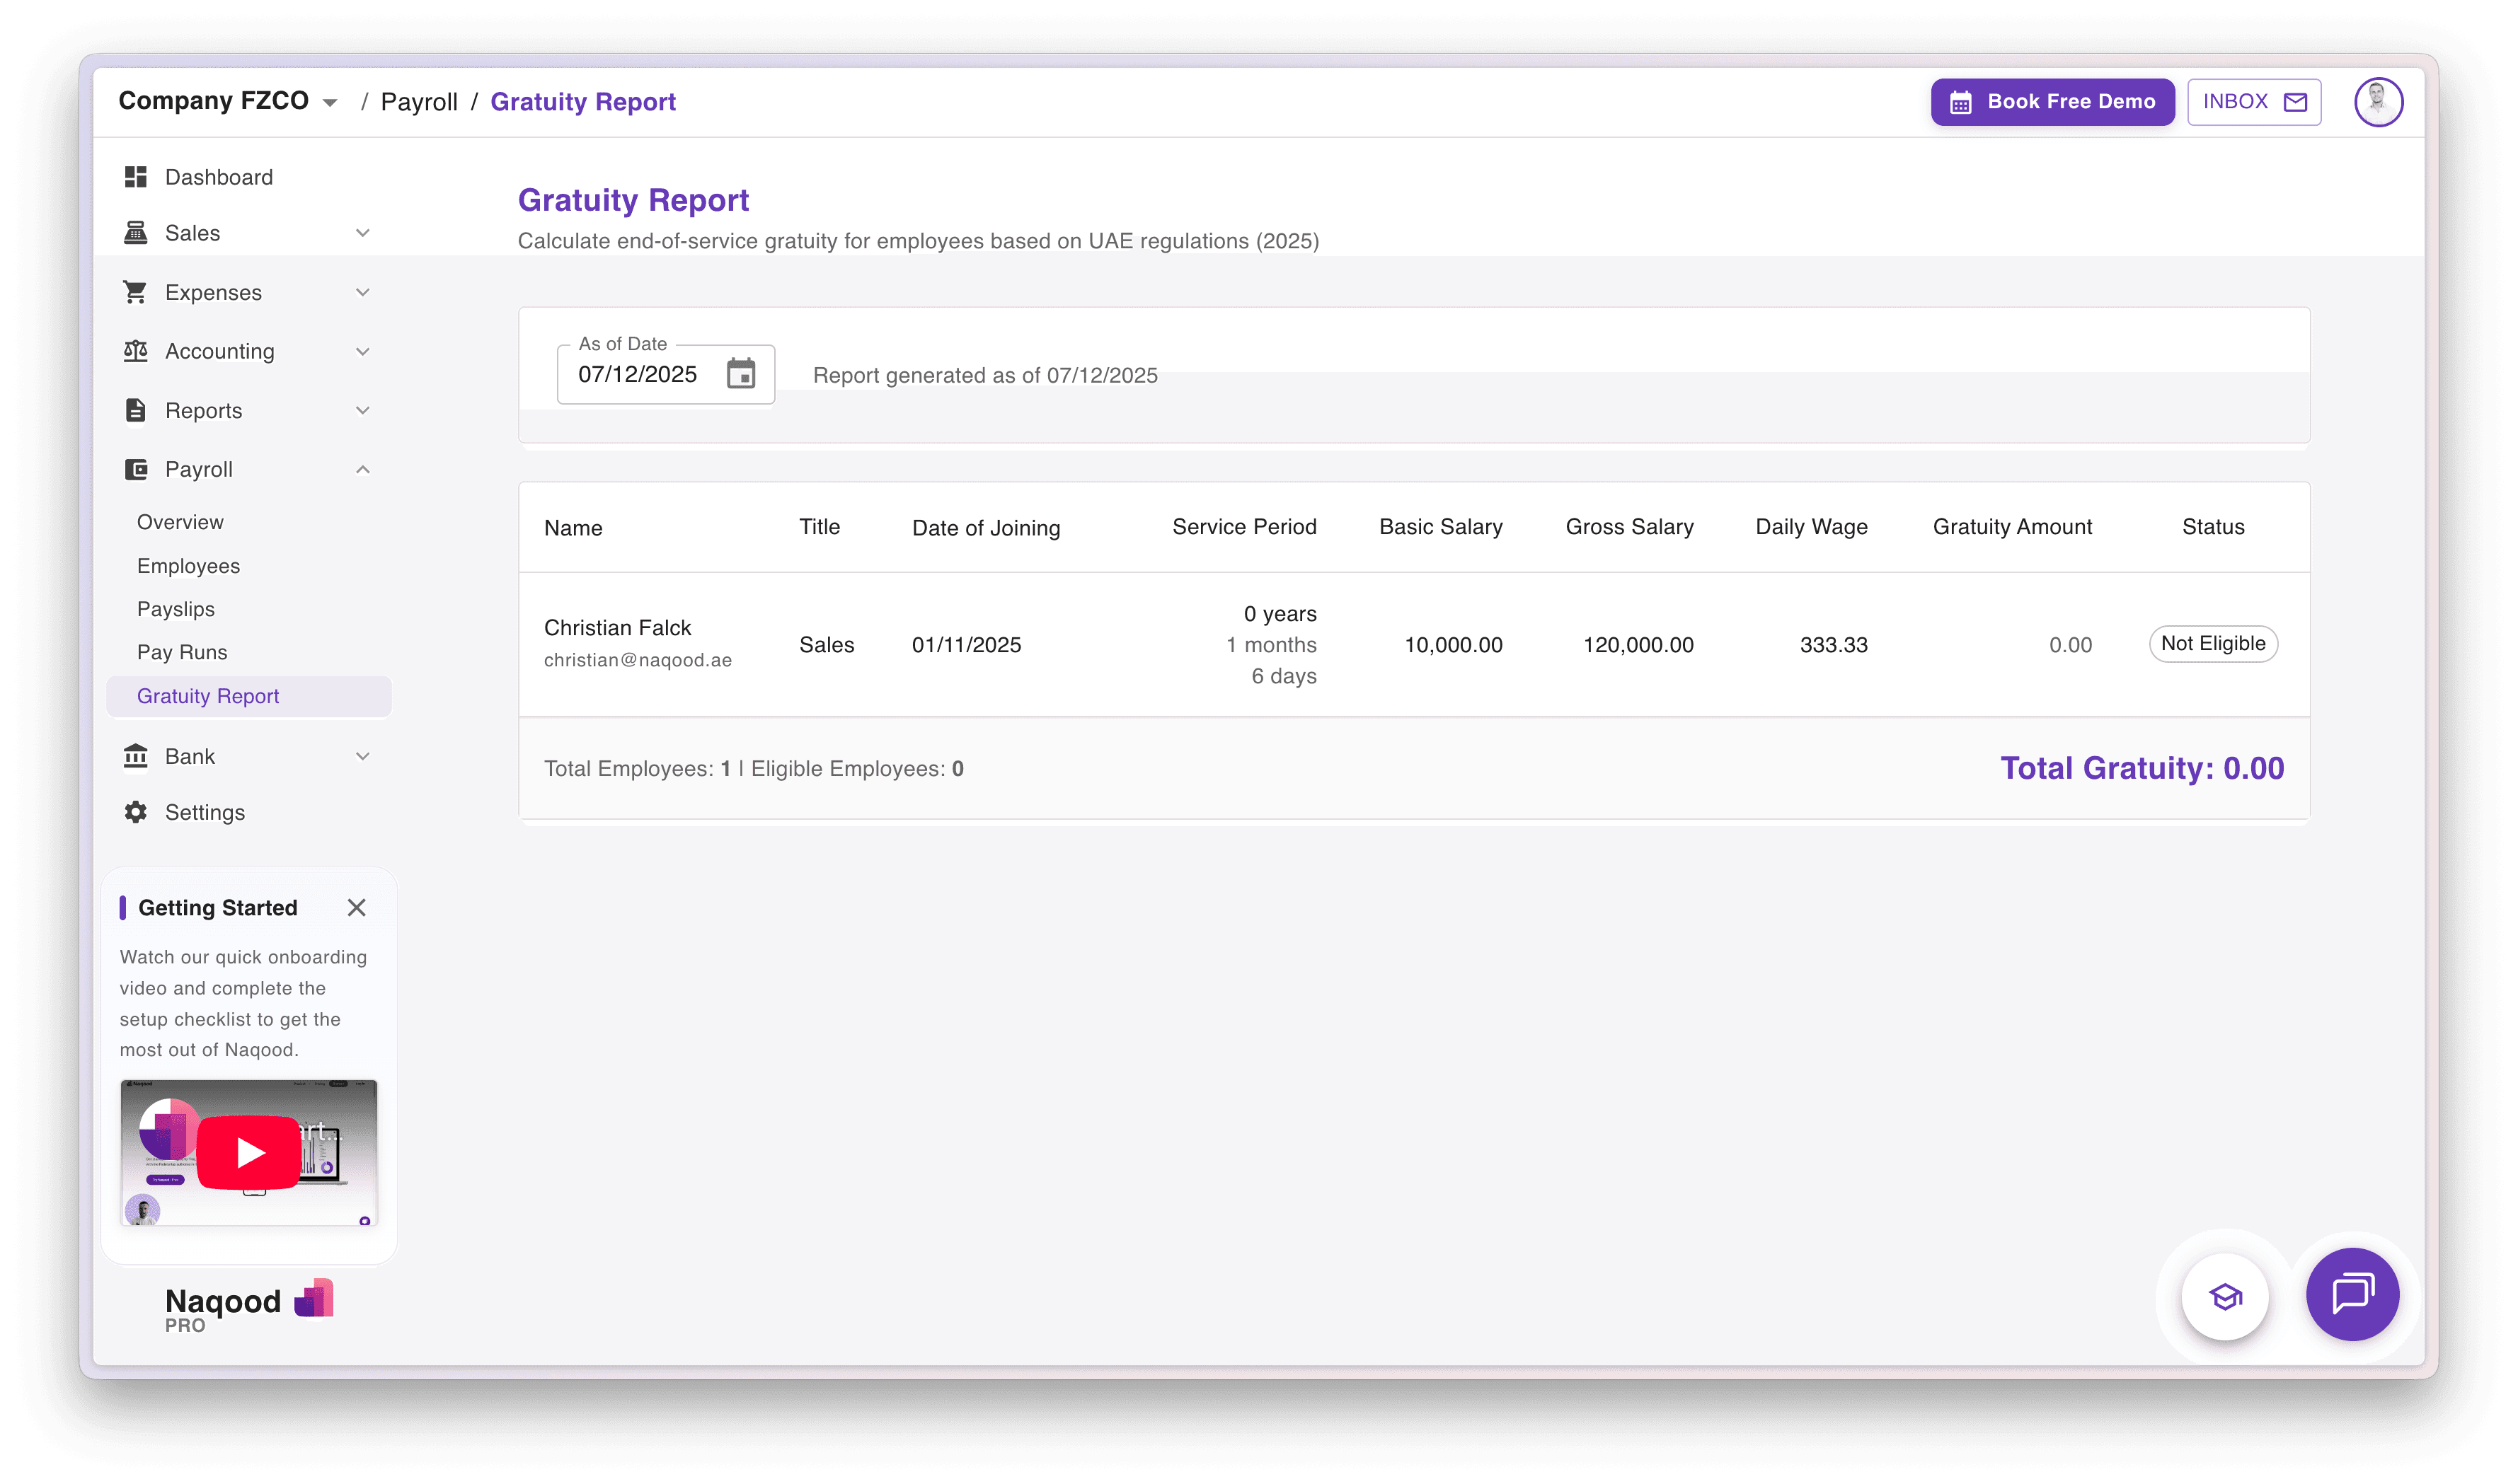Expand the Reports menu chevron
Screen dimensions: 2518x1484
point(363,410)
